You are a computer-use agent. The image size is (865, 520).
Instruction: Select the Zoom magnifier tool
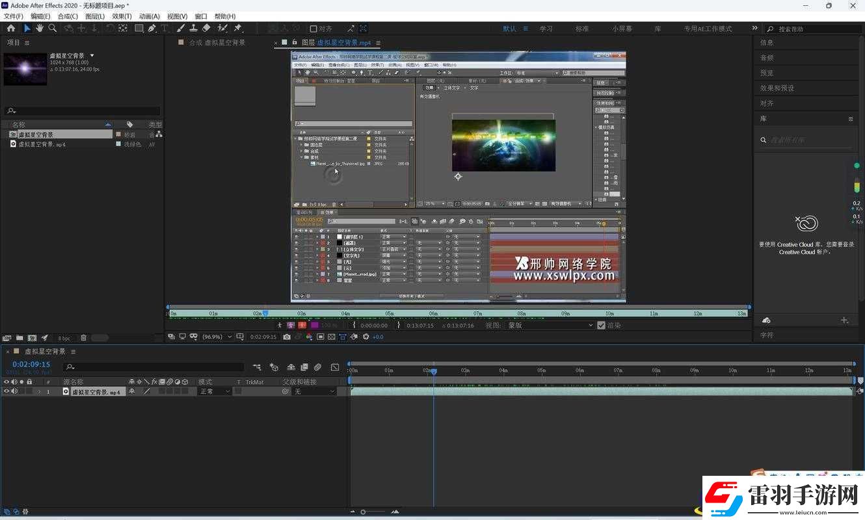(x=53, y=29)
